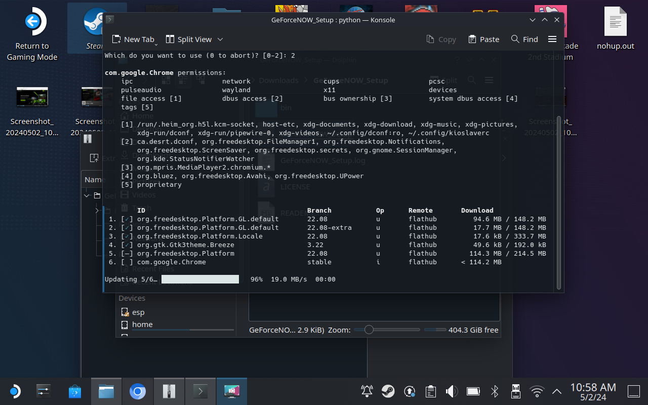This screenshot has height=405, width=648.
Task: Expand the subfolder arrow in Ark's tree
Action: coord(97,211)
